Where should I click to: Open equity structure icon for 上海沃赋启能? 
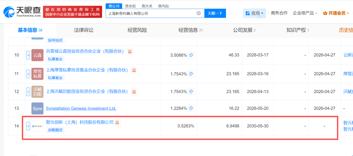pyautogui.click(x=134, y=92)
